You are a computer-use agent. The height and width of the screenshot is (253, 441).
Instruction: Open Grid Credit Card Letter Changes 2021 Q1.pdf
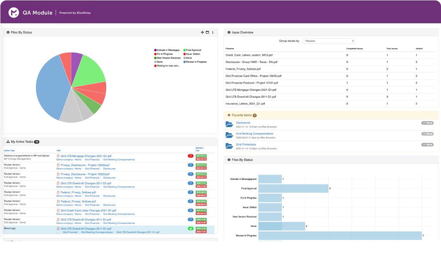click(88, 211)
